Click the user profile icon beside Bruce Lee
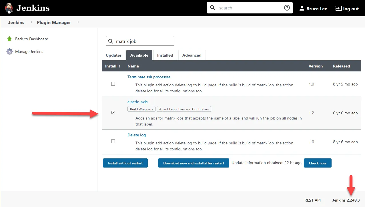 (302, 8)
